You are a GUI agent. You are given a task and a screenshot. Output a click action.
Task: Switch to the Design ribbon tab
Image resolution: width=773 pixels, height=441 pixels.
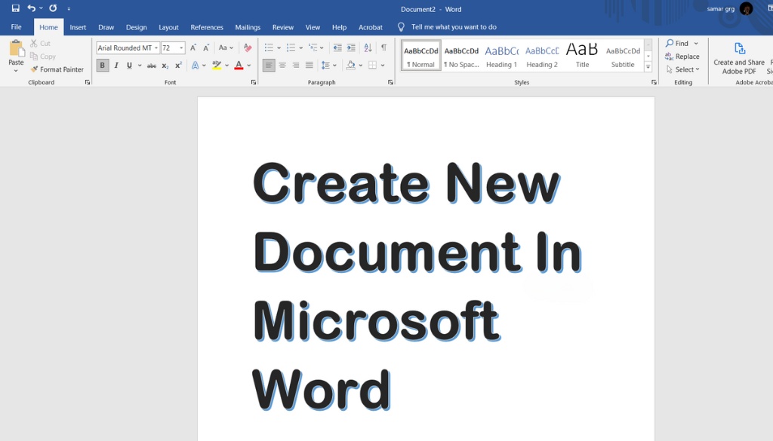(x=136, y=26)
